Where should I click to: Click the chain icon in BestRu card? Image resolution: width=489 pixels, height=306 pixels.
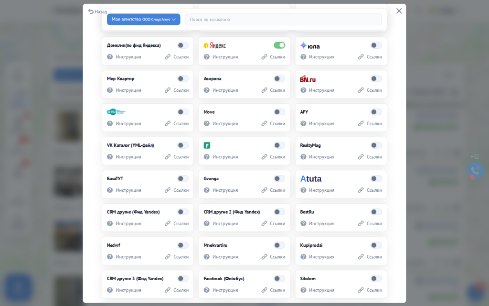click(x=361, y=224)
